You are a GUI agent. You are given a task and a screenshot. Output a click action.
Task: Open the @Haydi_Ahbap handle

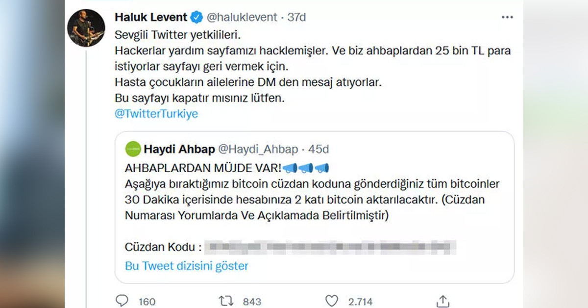pyautogui.click(x=256, y=149)
